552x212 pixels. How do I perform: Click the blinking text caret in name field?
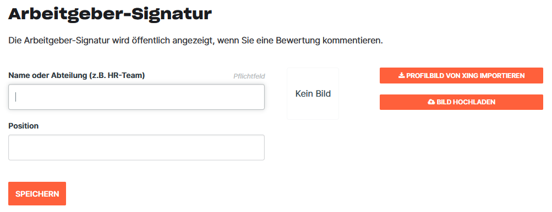tap(16, 97)
